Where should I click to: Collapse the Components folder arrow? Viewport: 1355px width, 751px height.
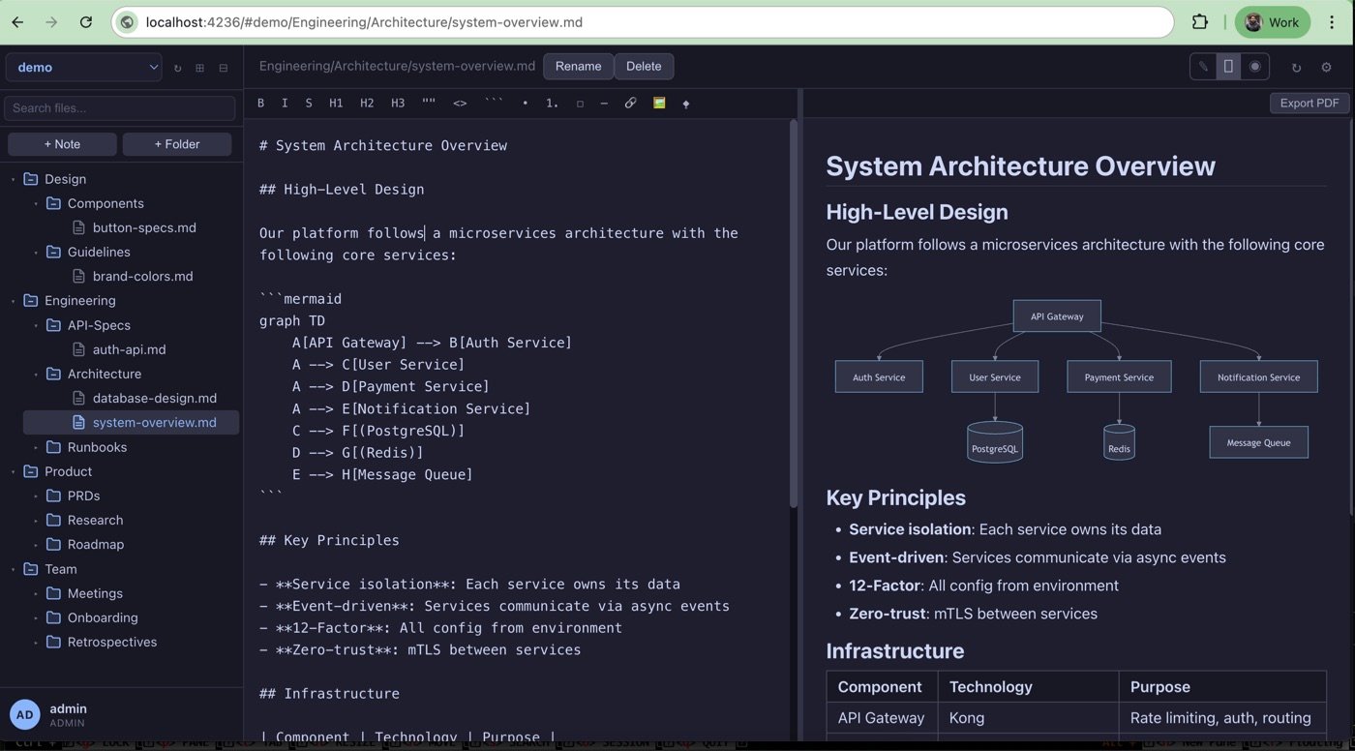(x=36, y=203)
